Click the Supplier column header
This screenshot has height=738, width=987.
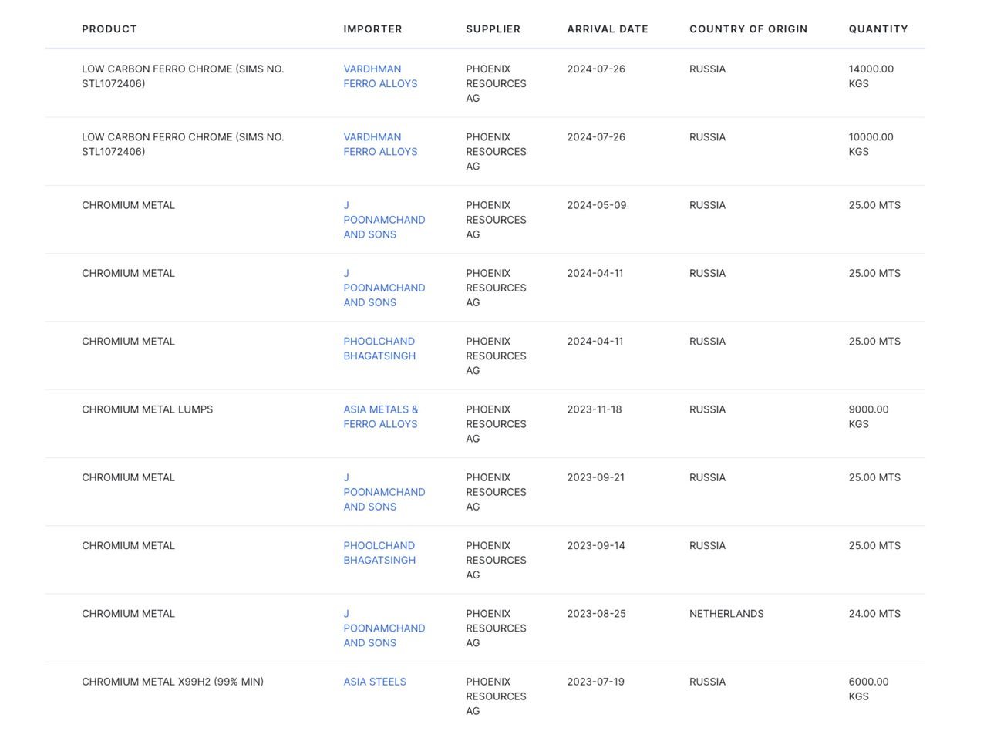pyautogui.click(x=493, y=29)
